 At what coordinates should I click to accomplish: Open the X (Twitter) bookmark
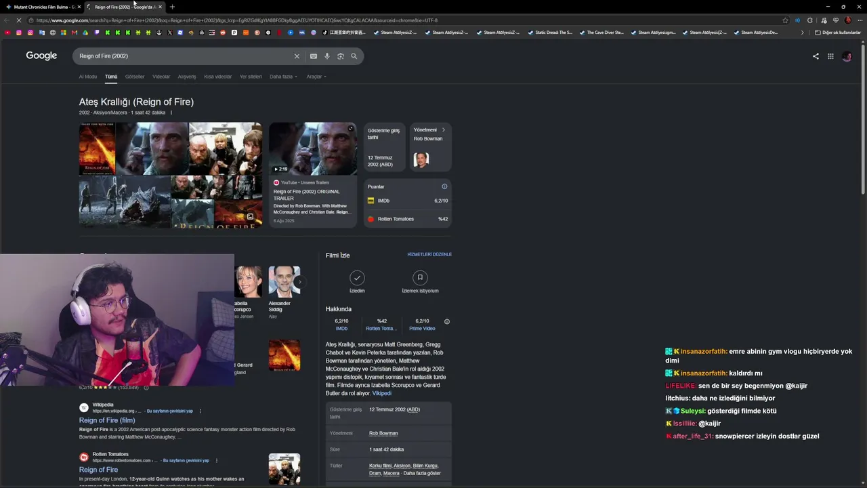pyautogui.click(x=169, y=33)
